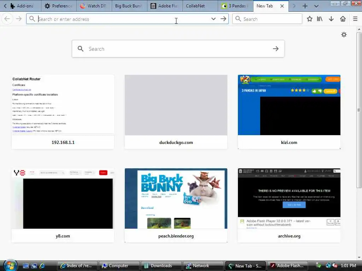Open new tab page settings gear

[344, 35]
